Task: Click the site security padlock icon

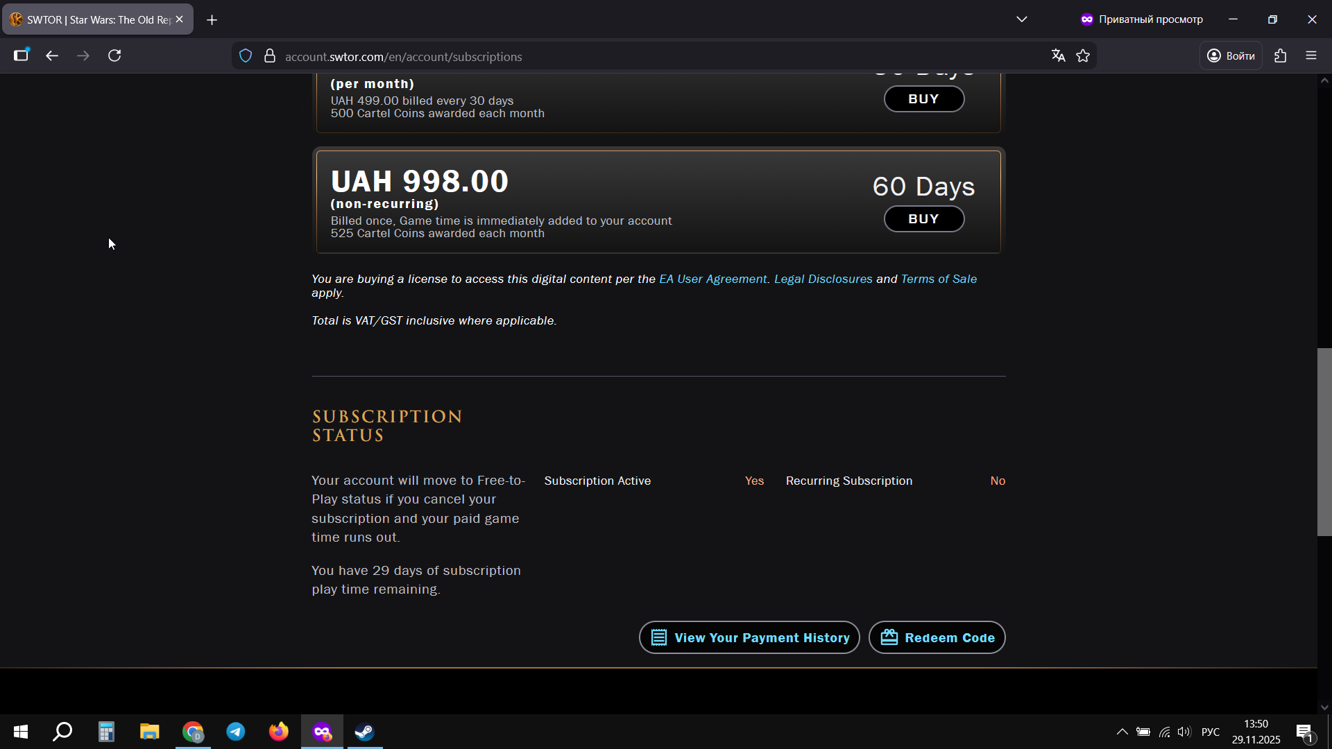Action: tap(270, 56)
